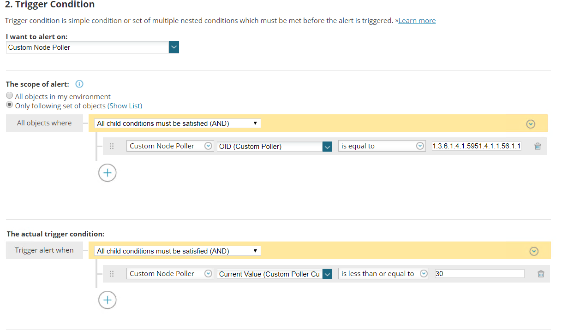Grab the drag handle of the OID row
The width and height of the screenshot is (574, 336).
point(112,146)
